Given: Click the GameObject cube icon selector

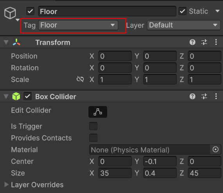Looking at the screenshot, I should click(x=10, y=13).
